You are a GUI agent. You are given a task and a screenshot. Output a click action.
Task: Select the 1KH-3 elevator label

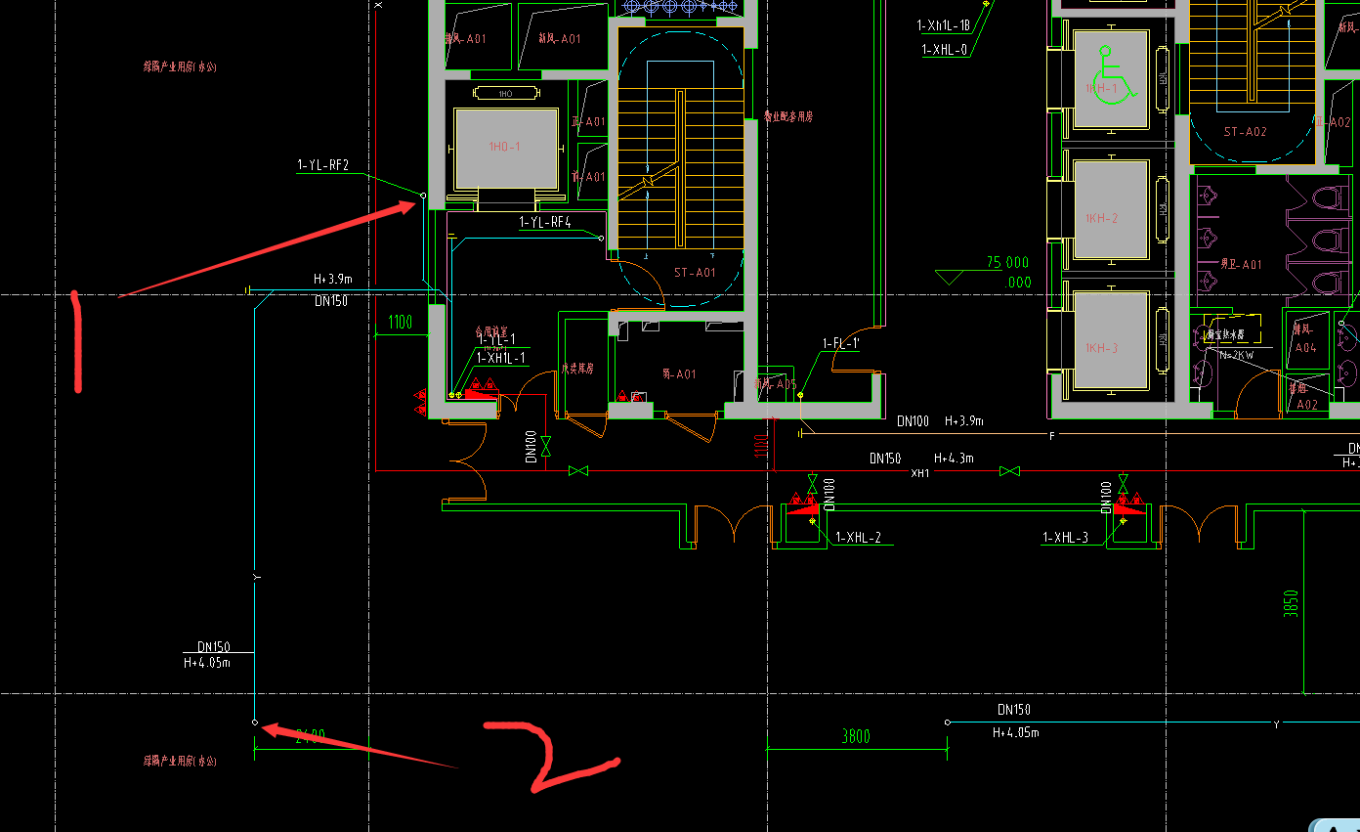point(1101,348)
